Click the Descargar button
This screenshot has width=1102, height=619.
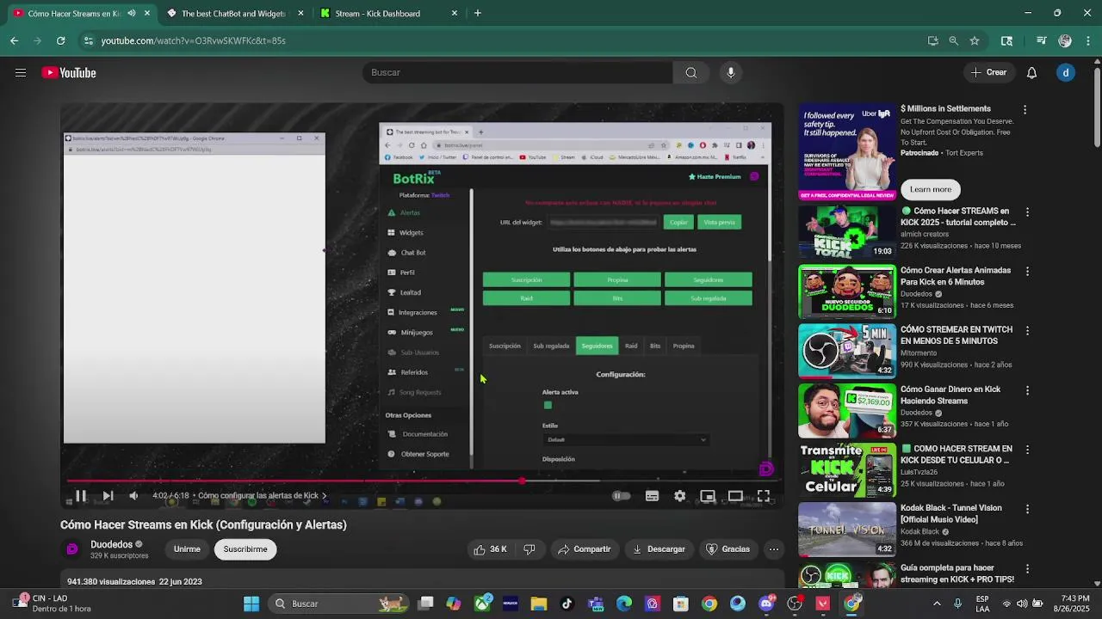tap(659, 549)
